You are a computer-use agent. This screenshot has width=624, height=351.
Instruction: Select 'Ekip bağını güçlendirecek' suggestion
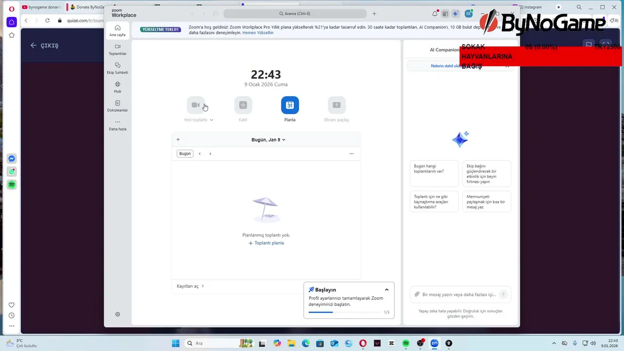[x=487, y=174]
